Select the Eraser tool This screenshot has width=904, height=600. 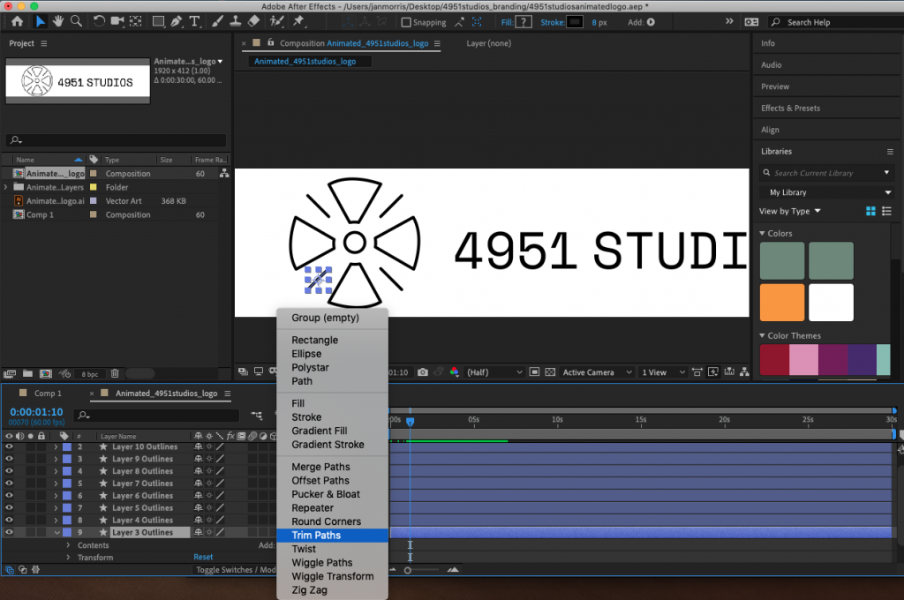click(x=253, y=21)
